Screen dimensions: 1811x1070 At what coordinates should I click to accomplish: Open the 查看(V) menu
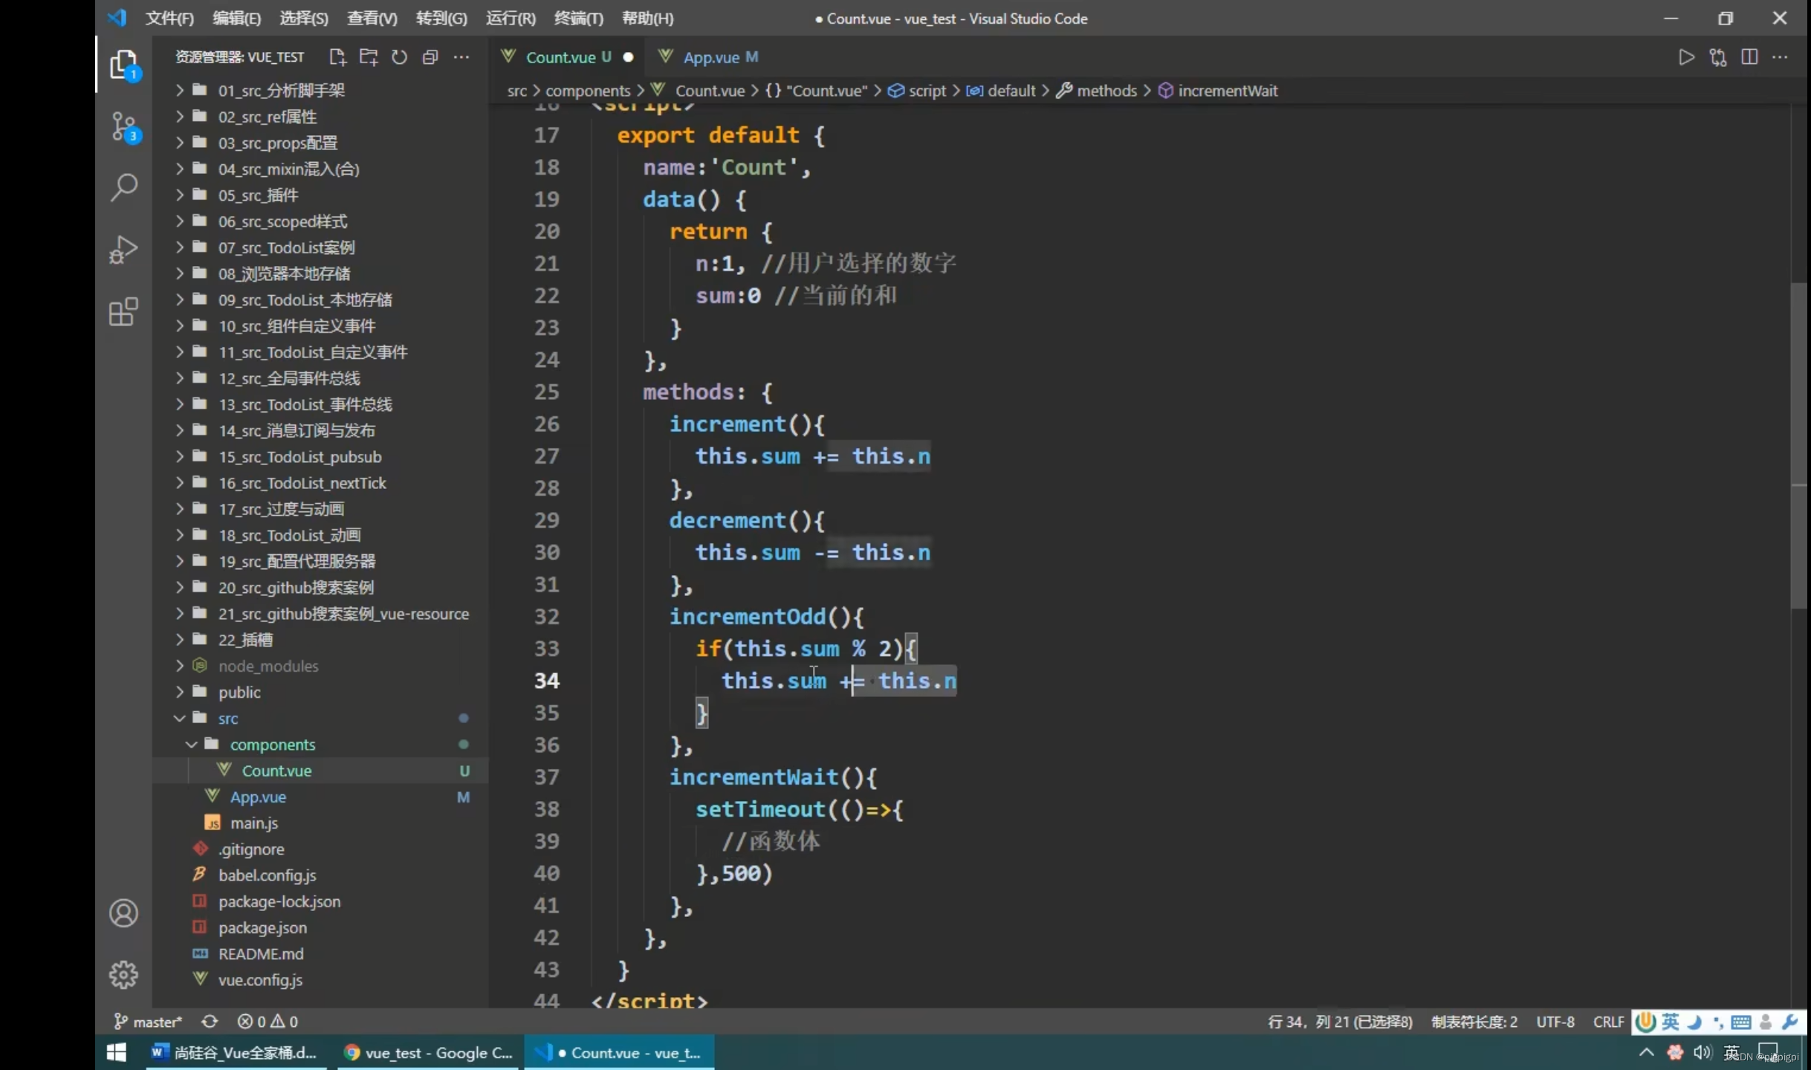point(372,18)
